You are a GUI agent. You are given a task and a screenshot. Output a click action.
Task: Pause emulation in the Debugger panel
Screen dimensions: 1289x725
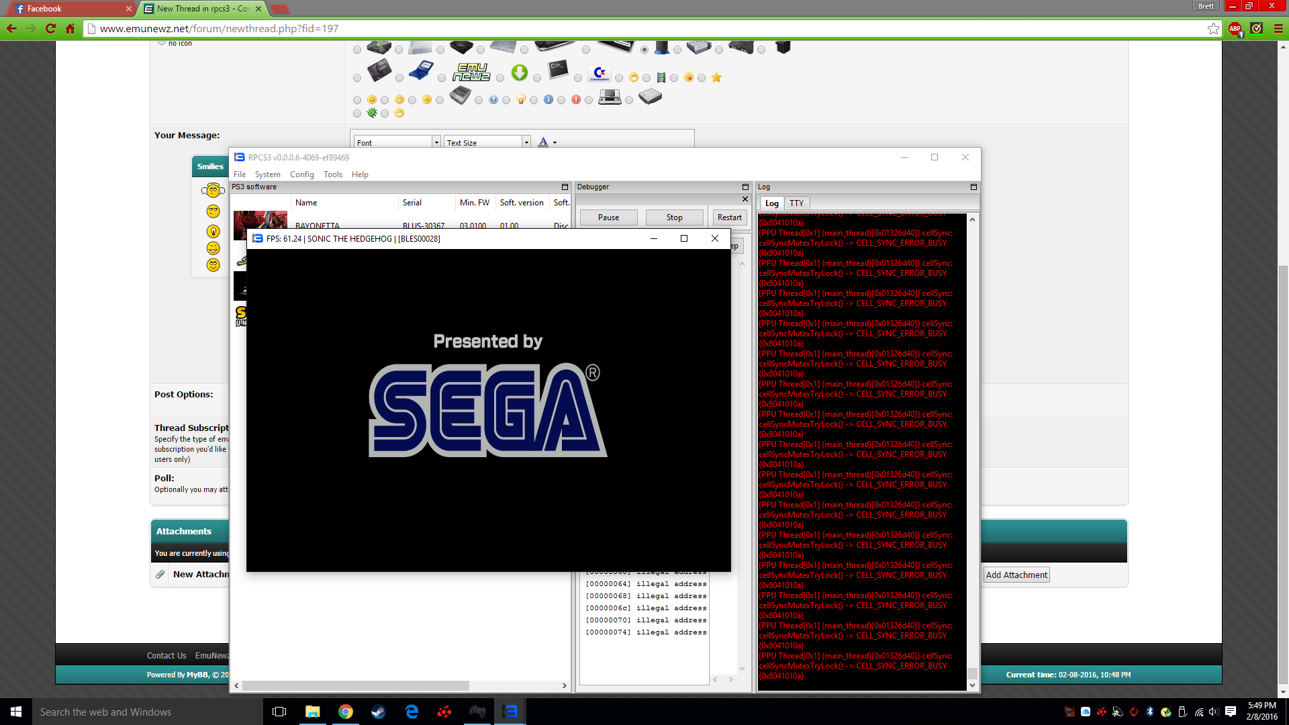(608, 217)
